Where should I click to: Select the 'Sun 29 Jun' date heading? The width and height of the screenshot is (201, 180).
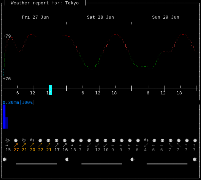coord(166,17)
